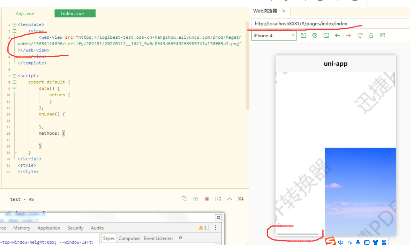Toggle Sogou punctuation mode icon
410x245 pixels.
349,242
